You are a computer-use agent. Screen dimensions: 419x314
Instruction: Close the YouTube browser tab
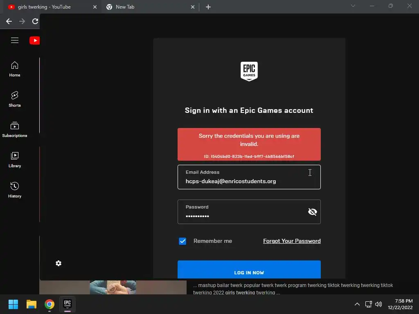click(x=95, y=7)
